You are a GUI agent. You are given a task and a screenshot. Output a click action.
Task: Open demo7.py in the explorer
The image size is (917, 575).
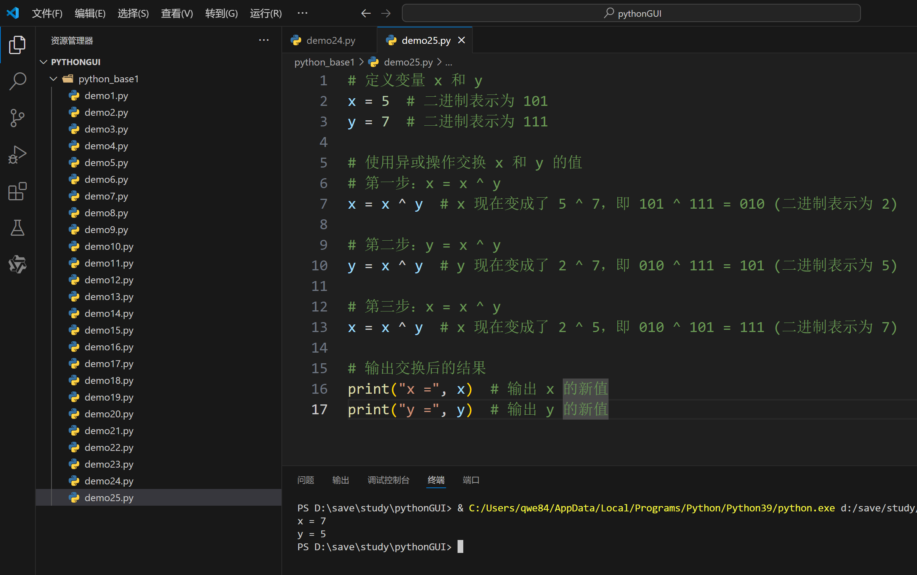click(x=159, y=196)
